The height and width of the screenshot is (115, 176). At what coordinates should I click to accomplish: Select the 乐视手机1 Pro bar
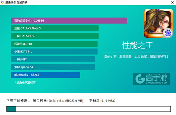click(54, 44)
